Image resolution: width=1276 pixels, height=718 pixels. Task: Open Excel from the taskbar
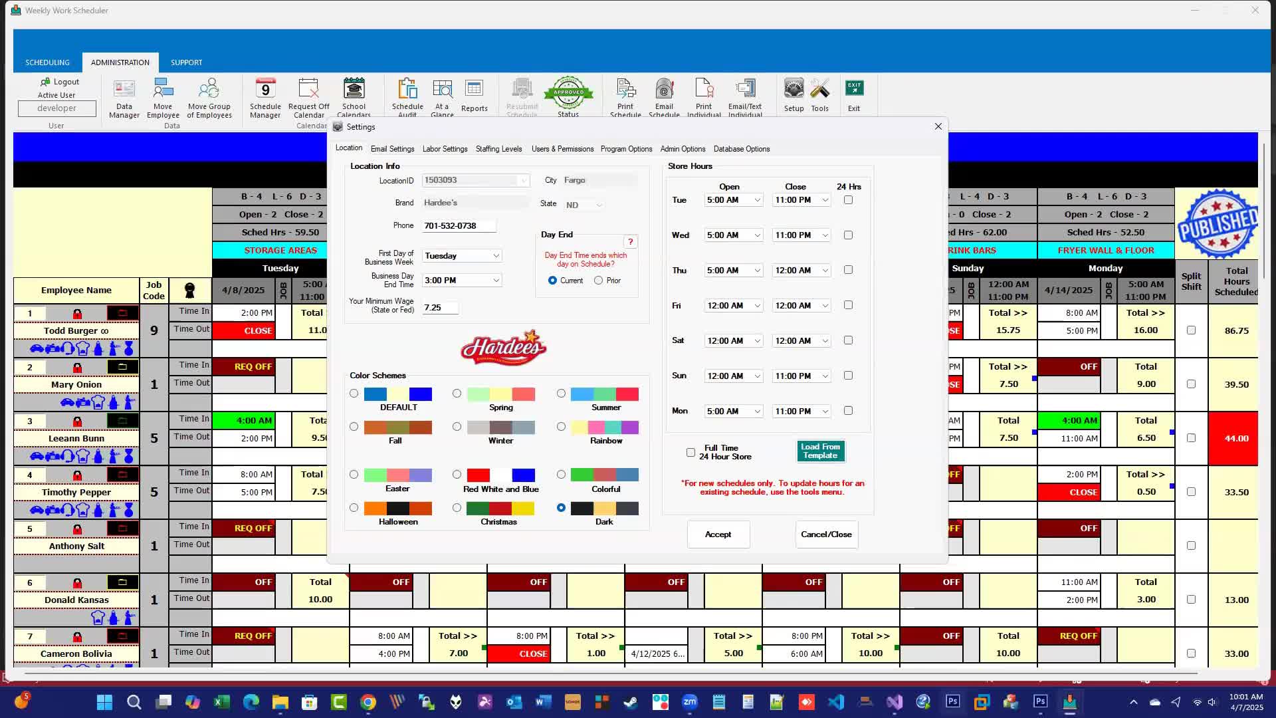221,702
